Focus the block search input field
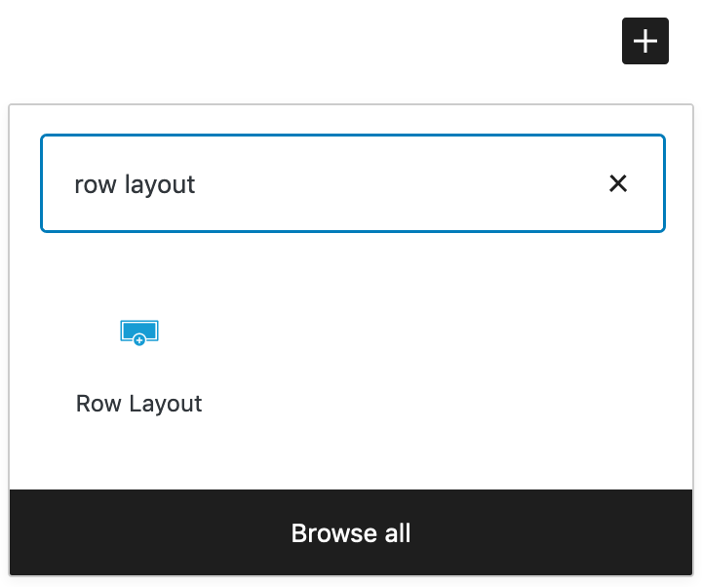Screen dimensions: 702x587 [331, 183]
